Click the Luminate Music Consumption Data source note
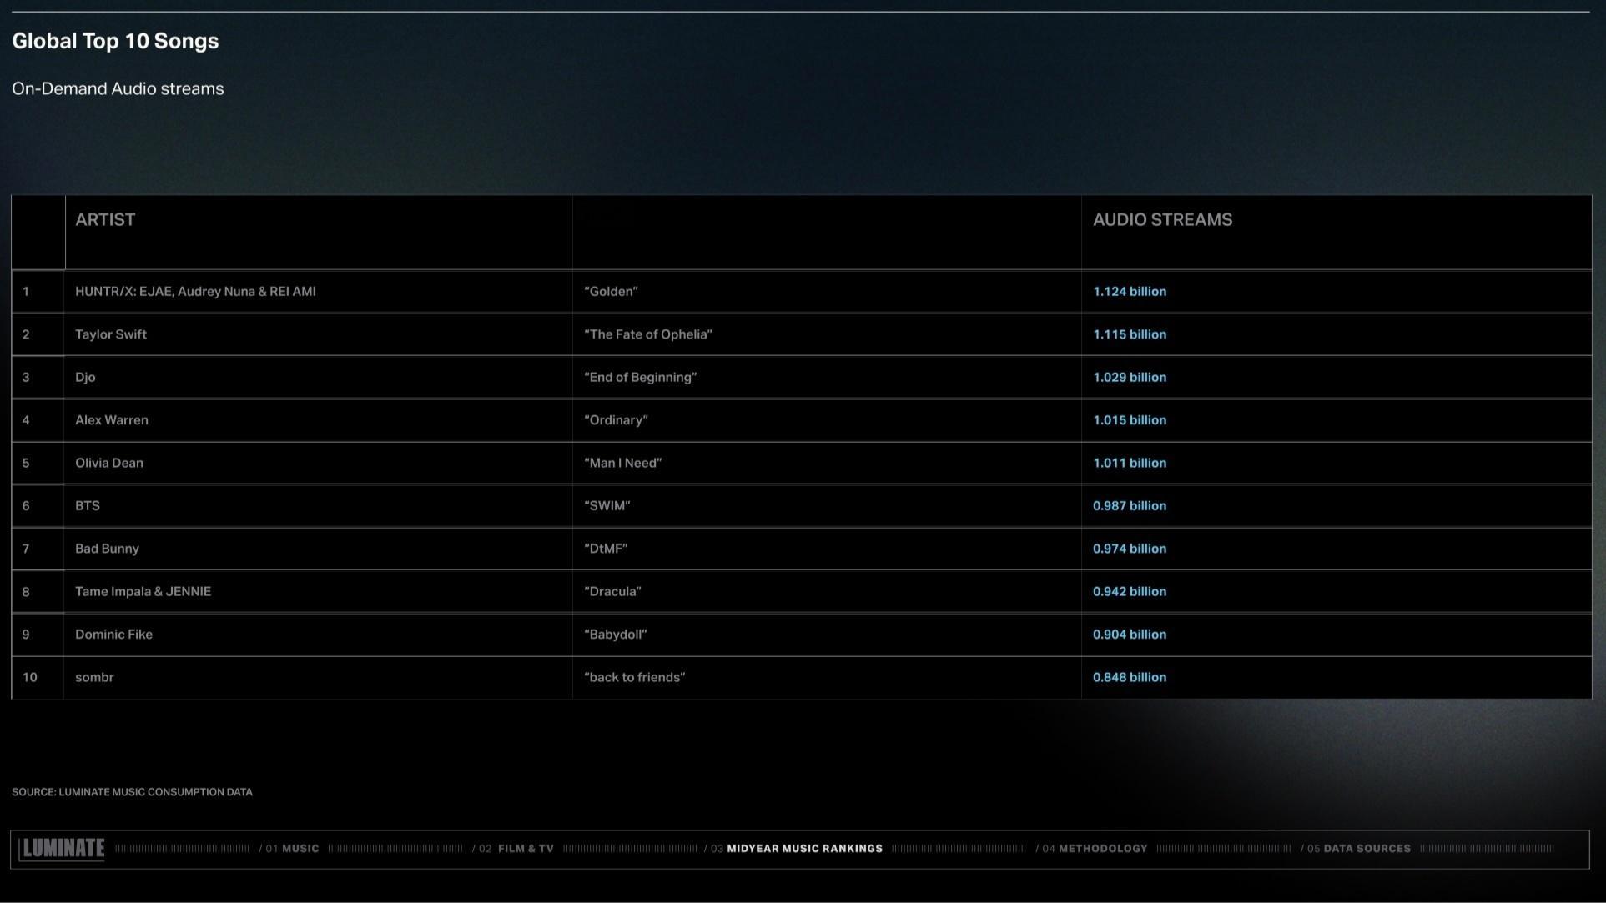The image size is (1606, 903). pyautogui.click(x=132, y=792)
